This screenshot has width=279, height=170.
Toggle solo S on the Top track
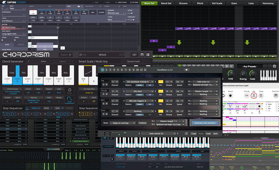tap(104, 84)
